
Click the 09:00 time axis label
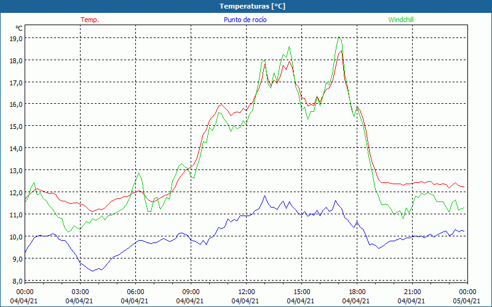(191, 292)
